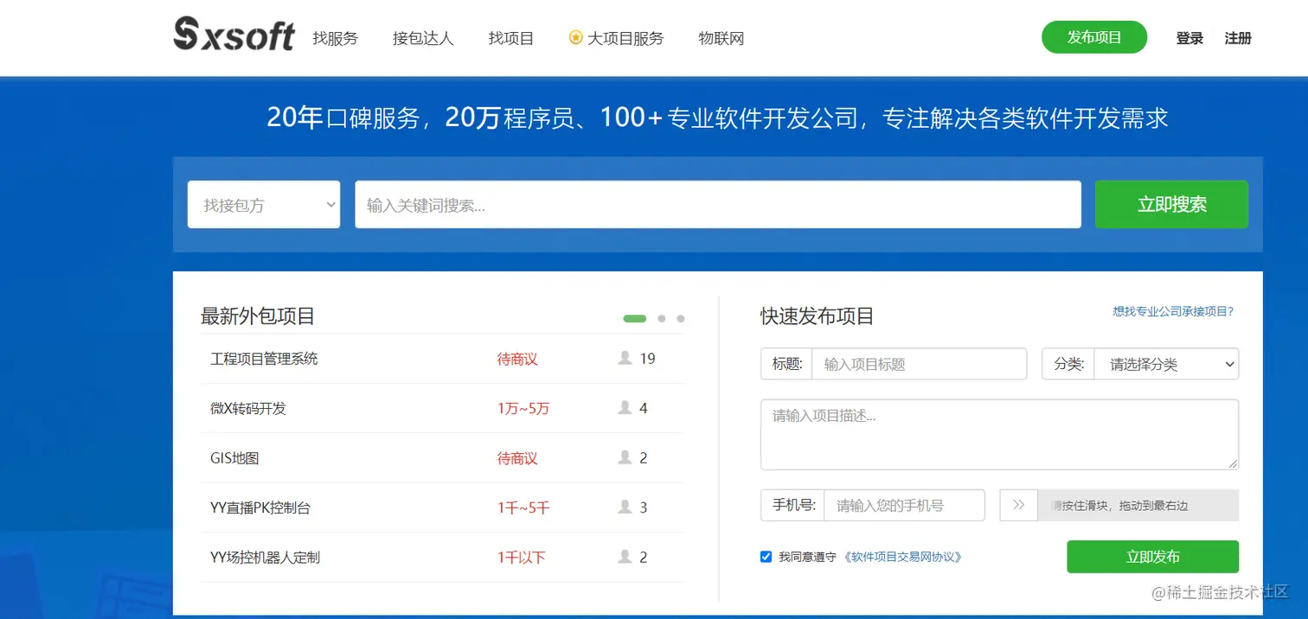Click the 1千~5千 budget text
Viewport: 1308px width, 619px height.
coord(523,507)
